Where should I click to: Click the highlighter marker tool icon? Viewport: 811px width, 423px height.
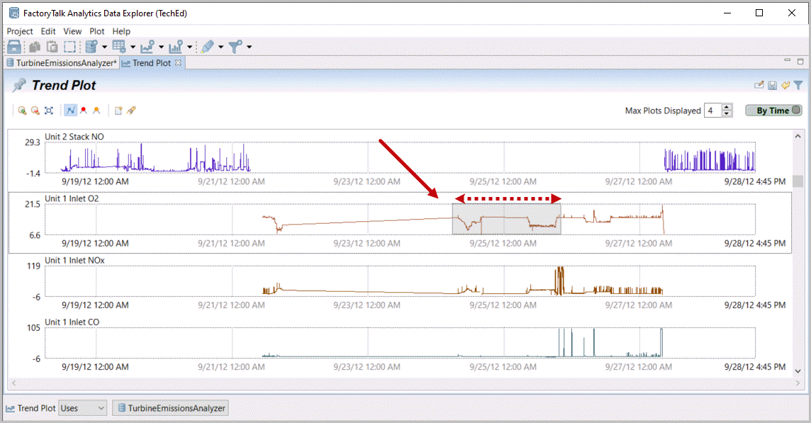click(x=206, y=47)
